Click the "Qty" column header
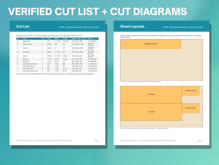219x165 pixels. pos(43,39)
